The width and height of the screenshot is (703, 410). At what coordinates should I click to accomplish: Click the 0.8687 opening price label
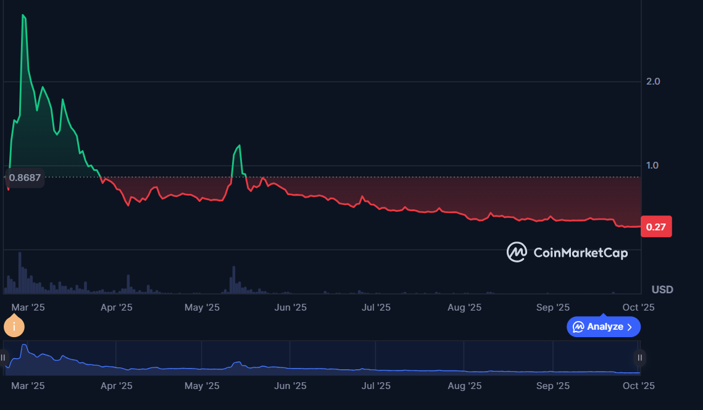25,178
